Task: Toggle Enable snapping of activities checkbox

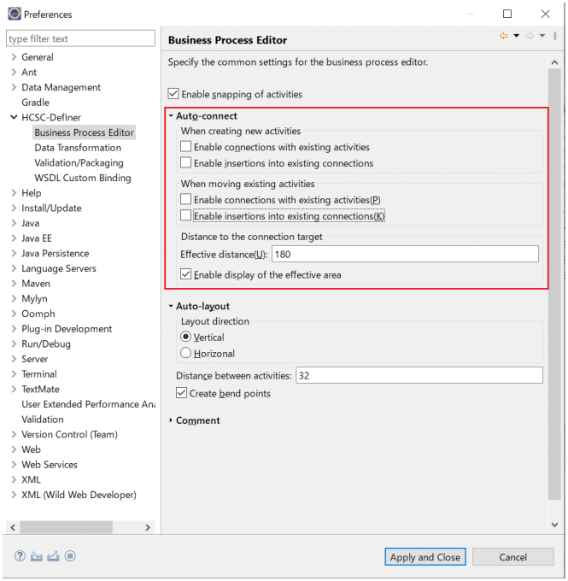Action: coord(173,94)
